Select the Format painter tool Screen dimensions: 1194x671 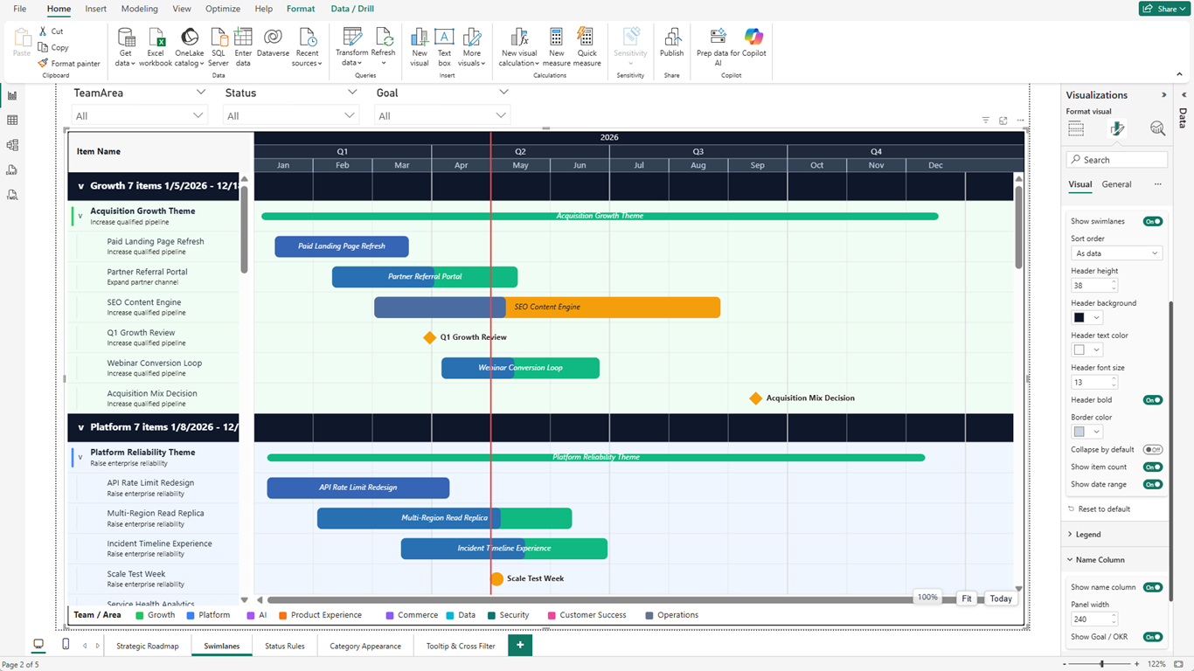point(69,64)
